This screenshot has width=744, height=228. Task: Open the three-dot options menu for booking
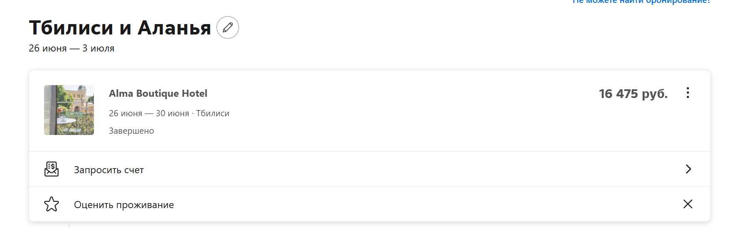[x=688, y=93]
